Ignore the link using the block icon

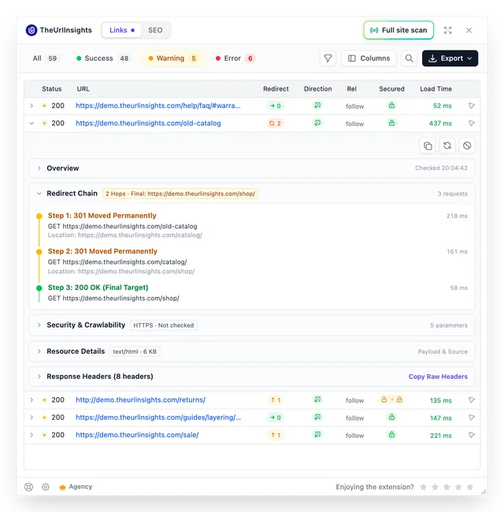pos(467,146)
